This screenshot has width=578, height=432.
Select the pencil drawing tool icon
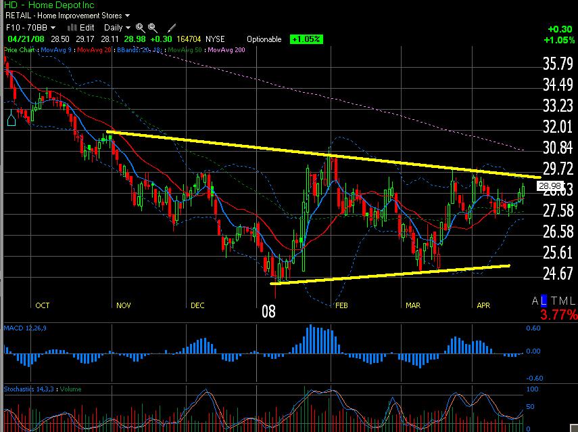[x=172, y=28]
